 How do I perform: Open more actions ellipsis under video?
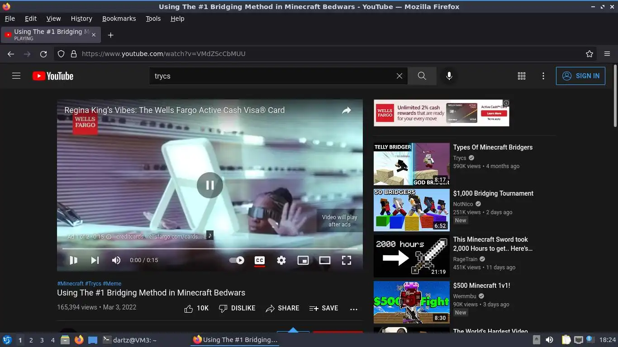pyautogui.click(x=354, y=309)
